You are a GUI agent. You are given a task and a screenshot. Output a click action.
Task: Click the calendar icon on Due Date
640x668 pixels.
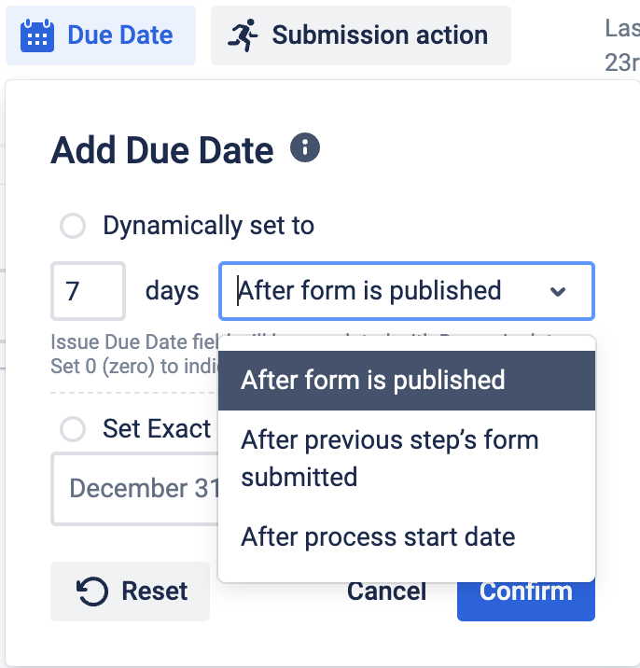(x=37, y=36)
